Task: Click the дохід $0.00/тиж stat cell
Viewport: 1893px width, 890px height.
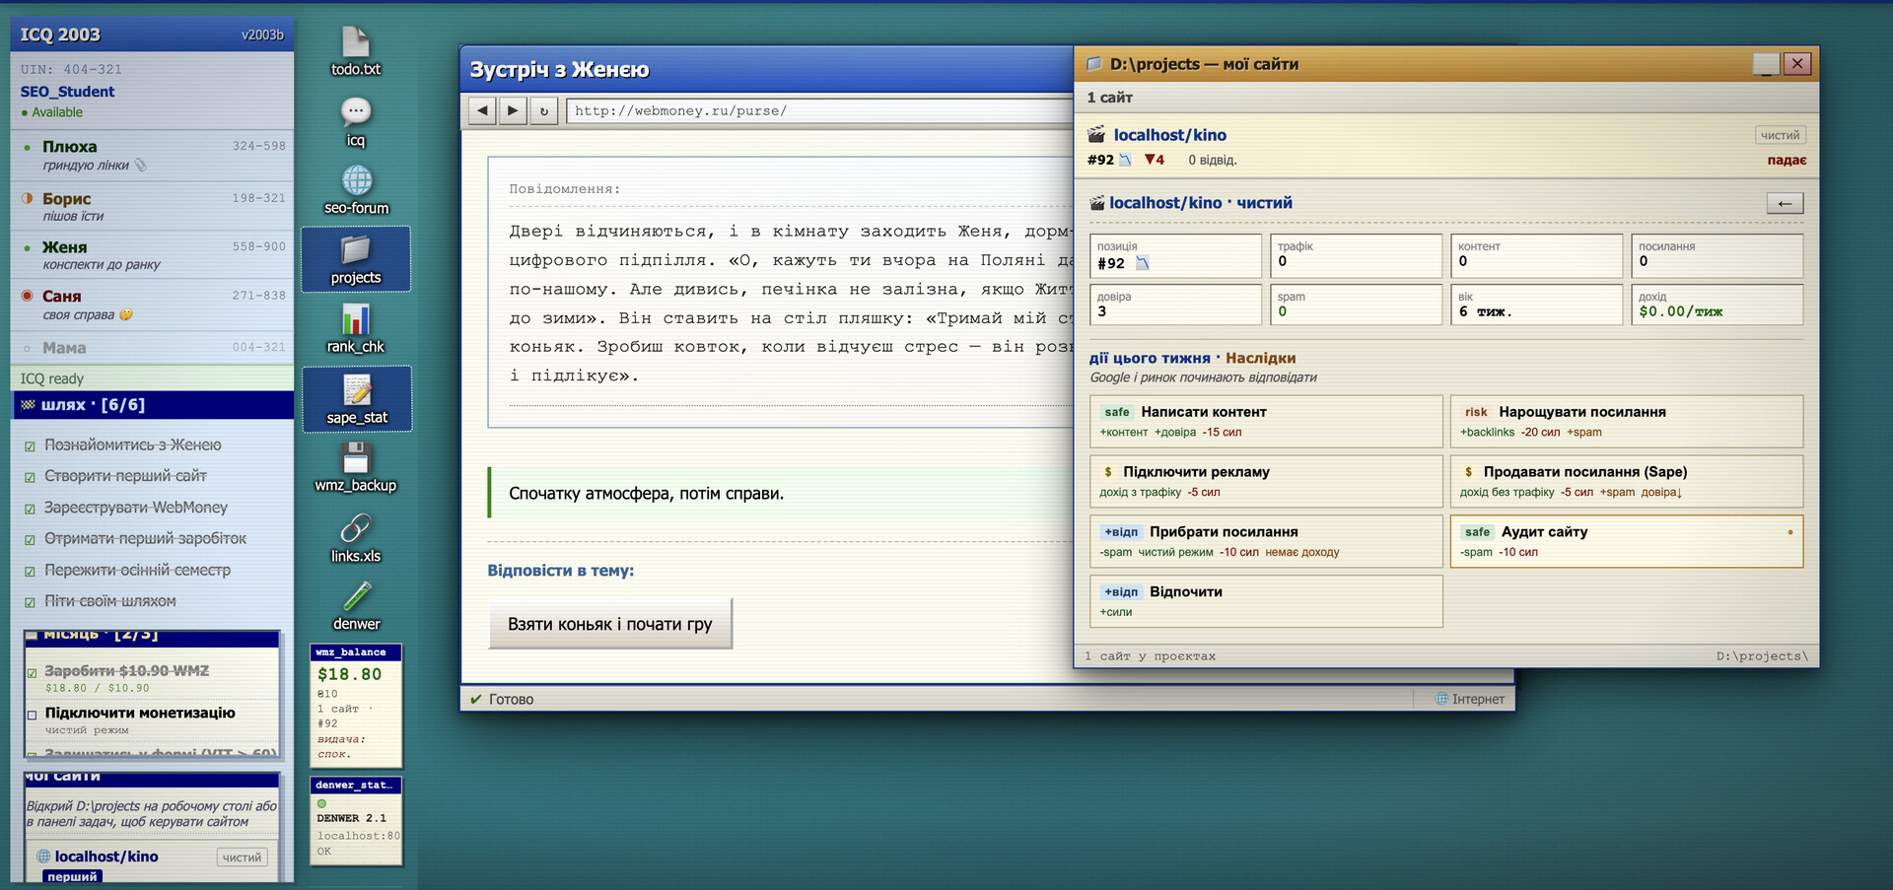Action: click(1717, 305)
